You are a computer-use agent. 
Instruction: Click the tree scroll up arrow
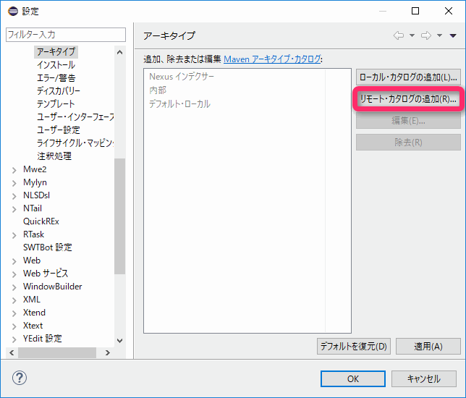pyautogui.click(x=120, y=52)
